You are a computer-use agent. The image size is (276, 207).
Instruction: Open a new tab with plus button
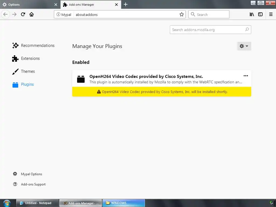126,4
